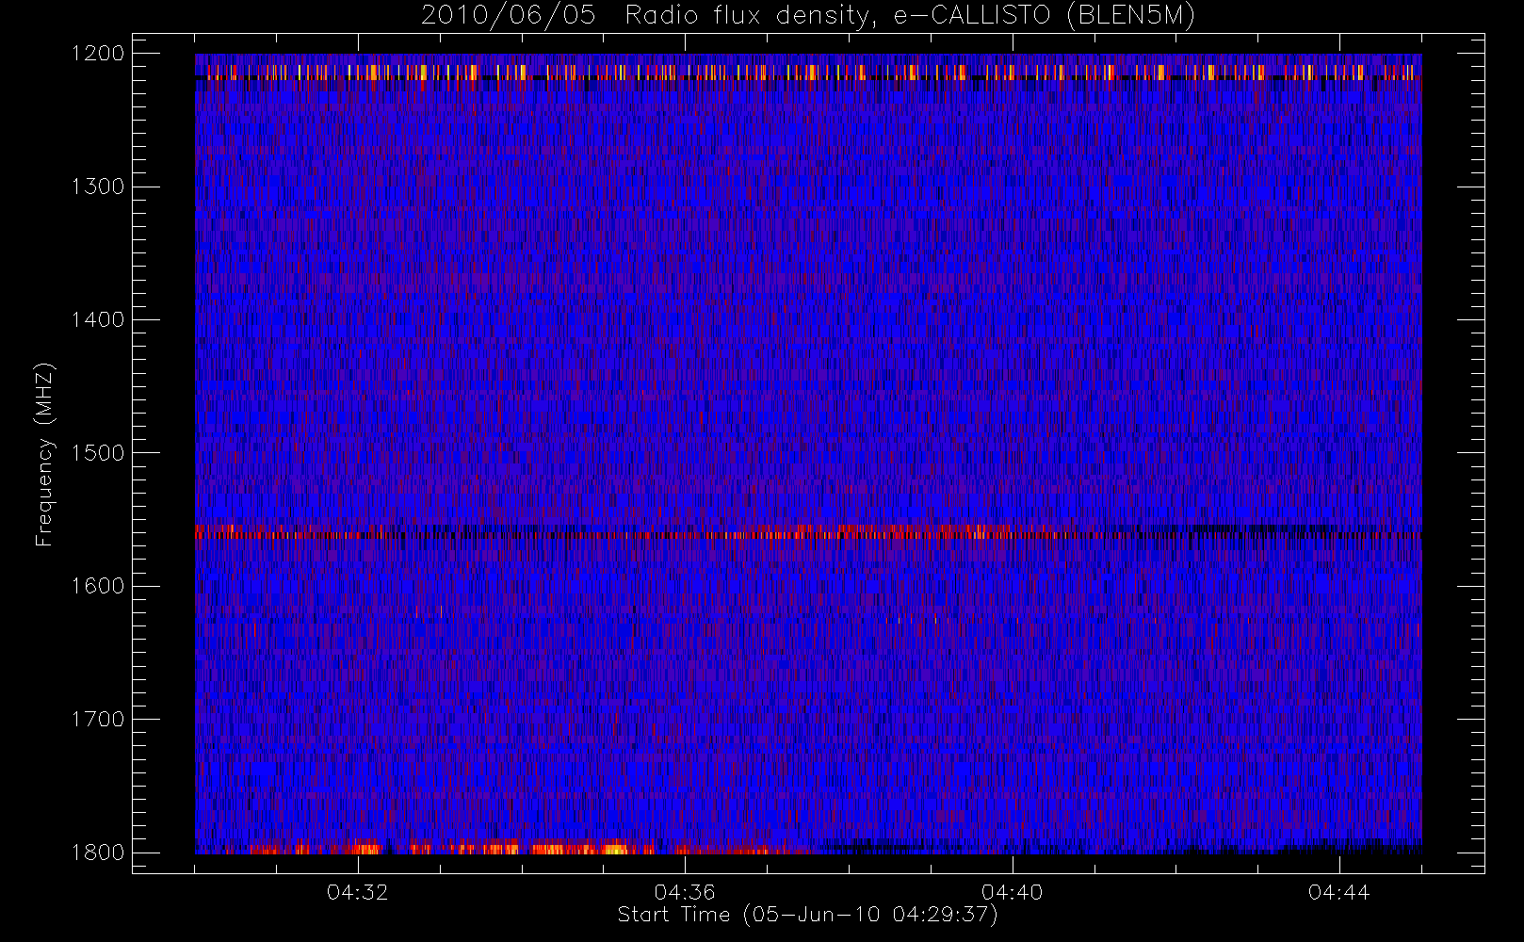1524x942 pixels.
Task: Click the 1700 frequency tick label
Action: 99,720
